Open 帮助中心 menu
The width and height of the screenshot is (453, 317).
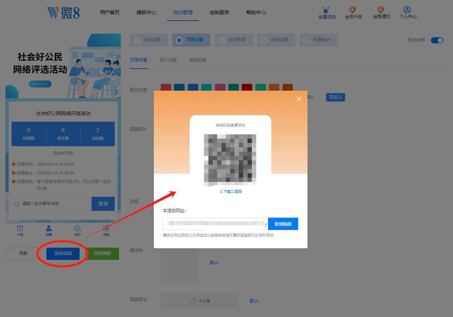click(256, 12)
